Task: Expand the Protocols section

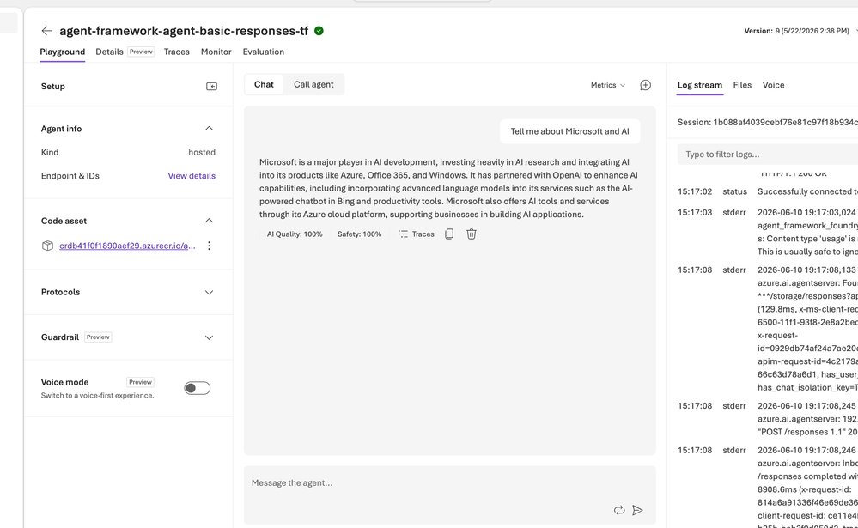Action: [x=209, y=292]
